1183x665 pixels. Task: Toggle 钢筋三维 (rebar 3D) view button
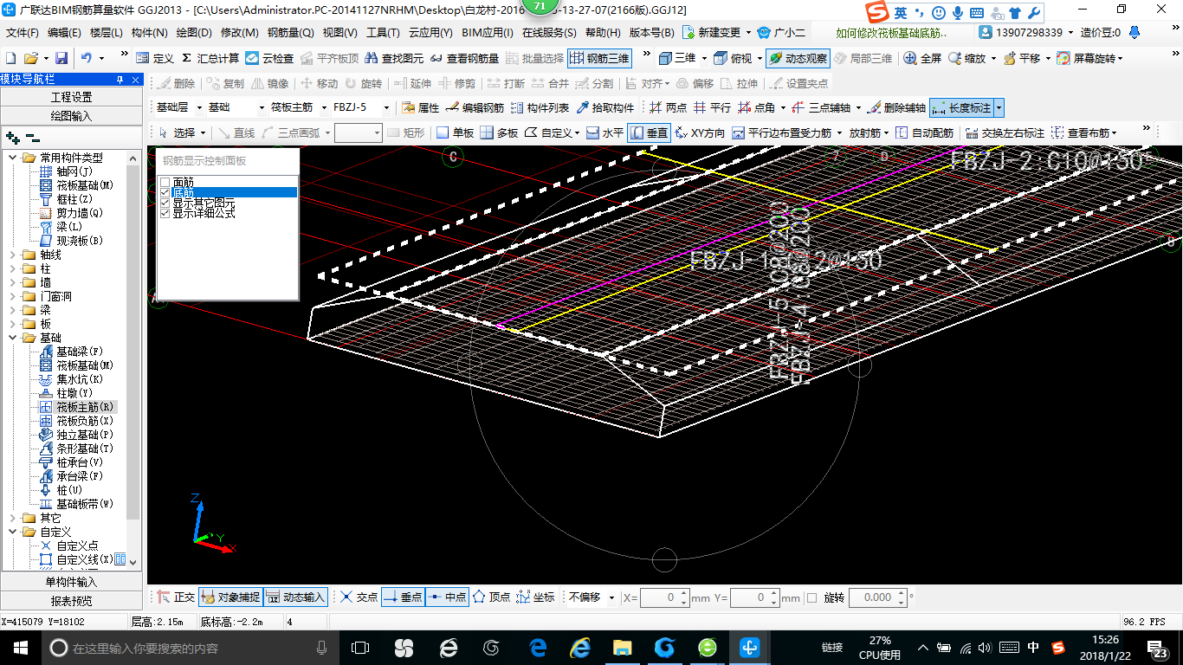tap(599, 58)
